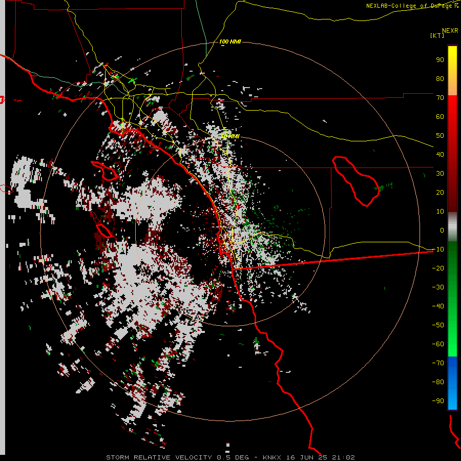This screenshot has height=461, width=461.
Task: Select the -40 kt scale label
Action: coord(438,306)
